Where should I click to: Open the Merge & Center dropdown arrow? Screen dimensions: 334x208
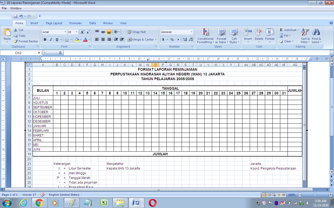pyautogui.click(x=156, y=40)
